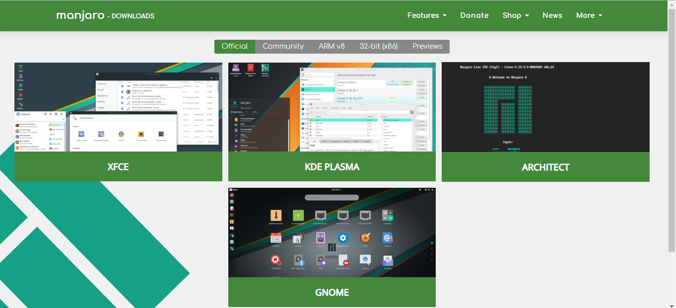Click the GNOME edition label

pos(332,292)
